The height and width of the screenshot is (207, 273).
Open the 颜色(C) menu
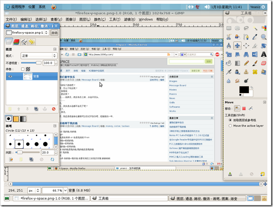click(100, 19)
